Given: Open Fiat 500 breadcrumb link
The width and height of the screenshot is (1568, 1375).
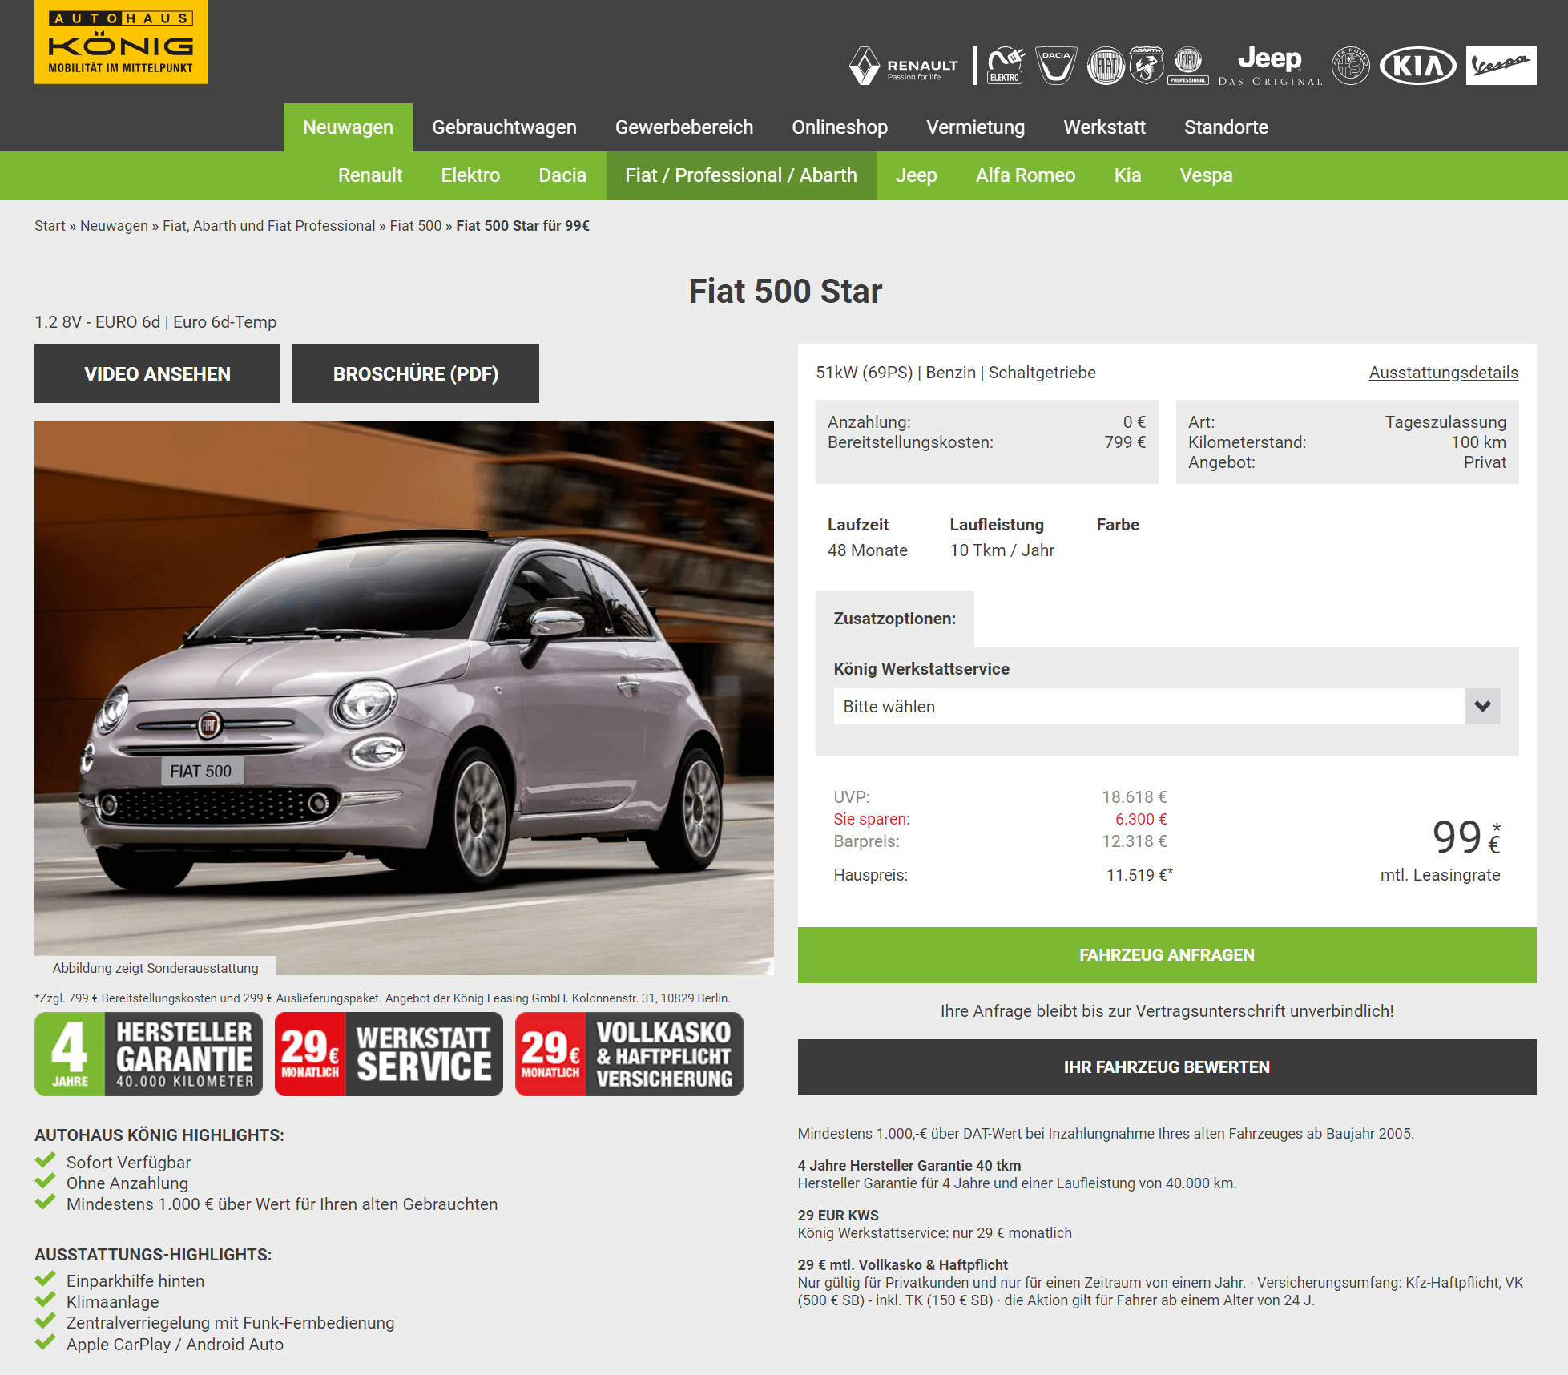Looking at the screenshot, I should pos(416,226).
